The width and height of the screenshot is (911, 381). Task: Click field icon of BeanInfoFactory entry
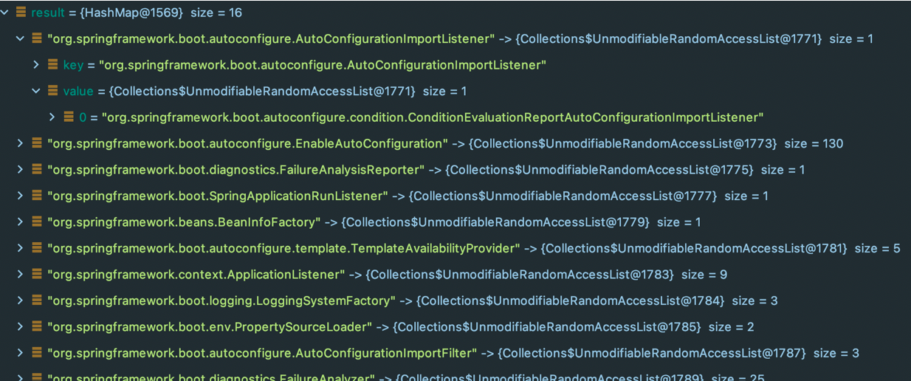[37, 222]
